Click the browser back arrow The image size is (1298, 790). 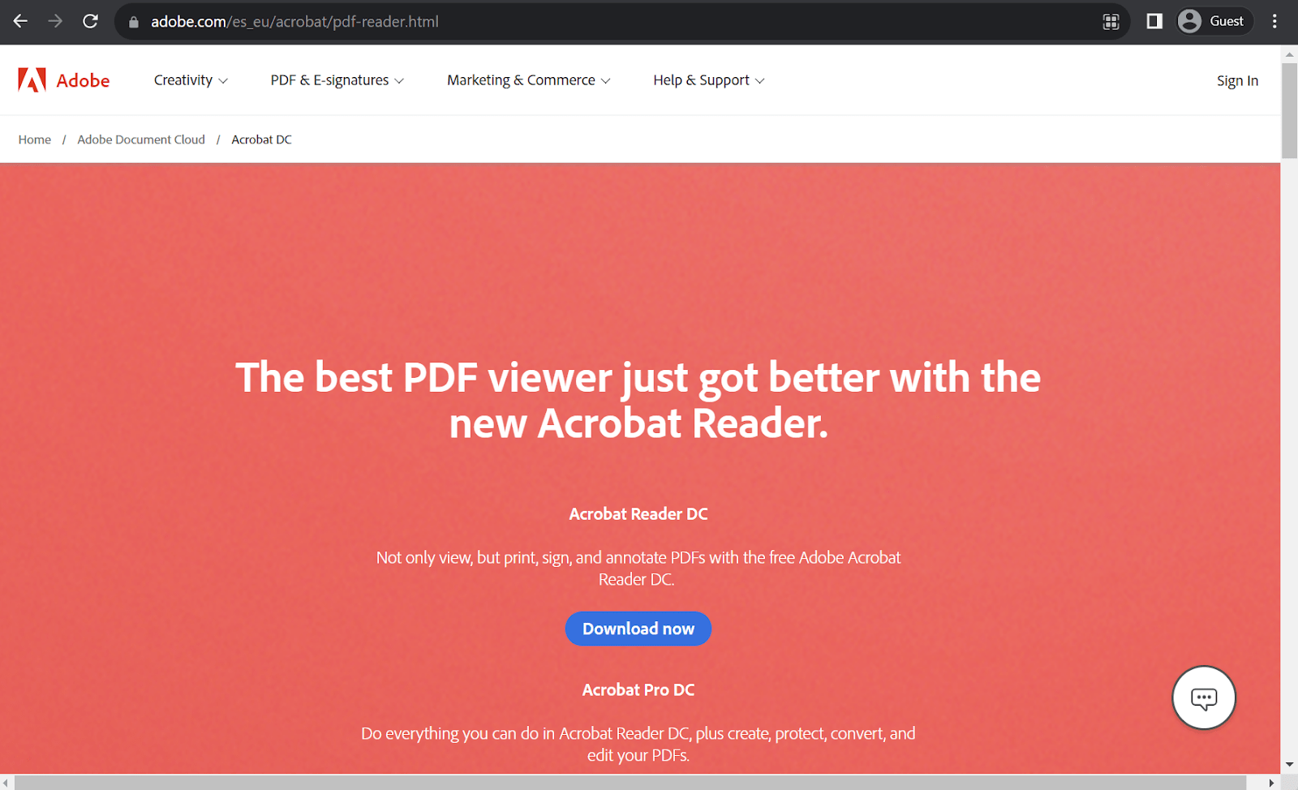[x=19, y=21]
